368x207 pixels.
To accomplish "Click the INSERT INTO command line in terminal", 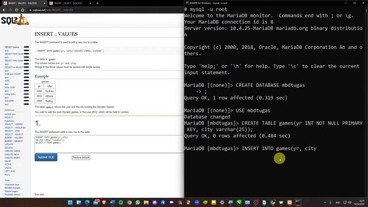I will pyautogui.click(x=250, y=148).
